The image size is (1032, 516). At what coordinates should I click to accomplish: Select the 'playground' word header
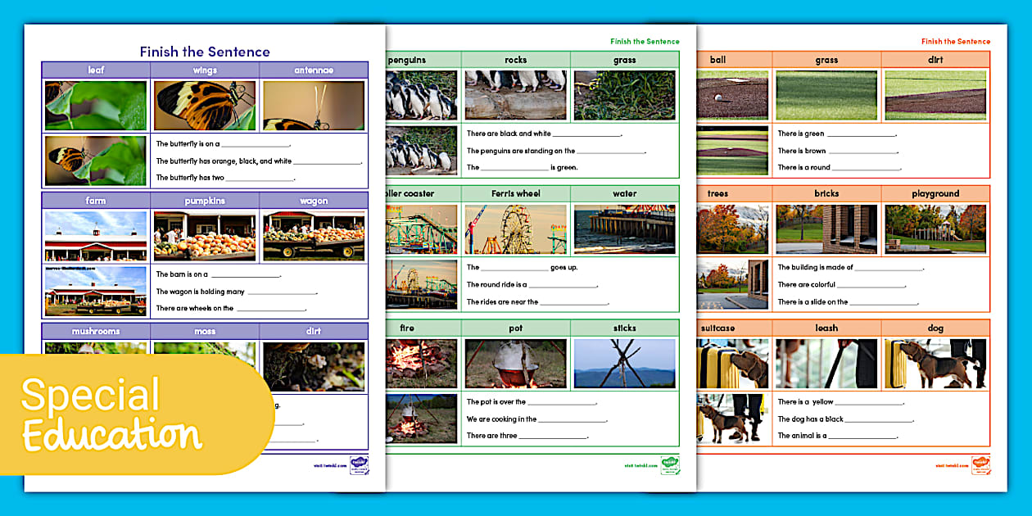click(935, 194)
